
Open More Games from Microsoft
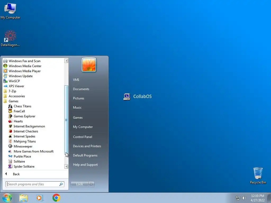coord(34,151)
